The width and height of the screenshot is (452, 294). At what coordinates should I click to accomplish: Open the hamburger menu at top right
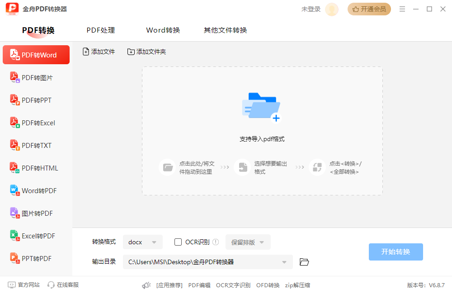[402, 8]
